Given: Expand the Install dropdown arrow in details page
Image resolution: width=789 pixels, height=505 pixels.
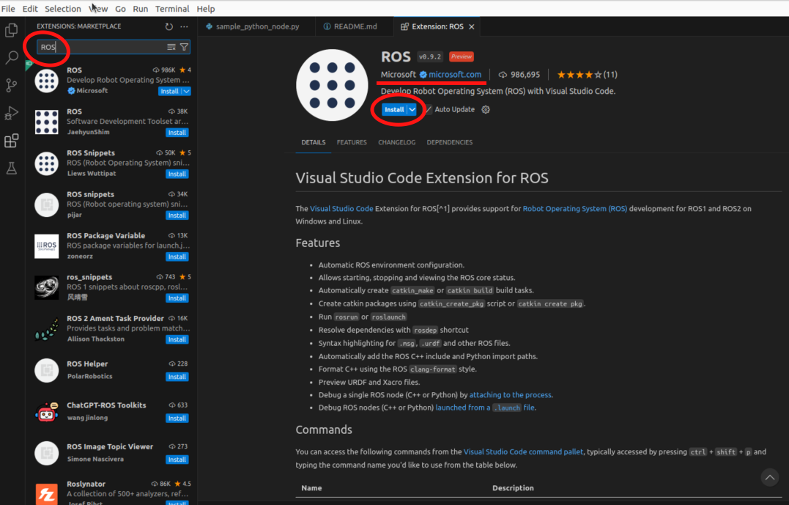Looking at the screenshot, I should click(x=412, y=109).
